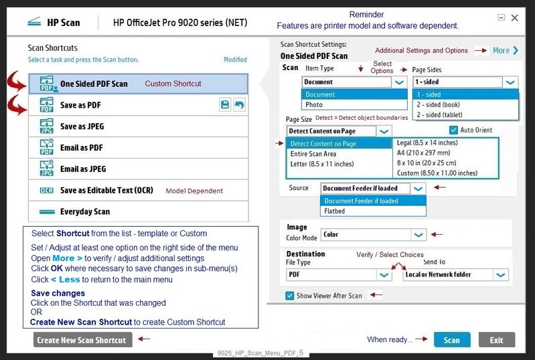This screenshot has width=535, height=360.
Task: Choose 1 - sided page option
Action: coord(466,94)
